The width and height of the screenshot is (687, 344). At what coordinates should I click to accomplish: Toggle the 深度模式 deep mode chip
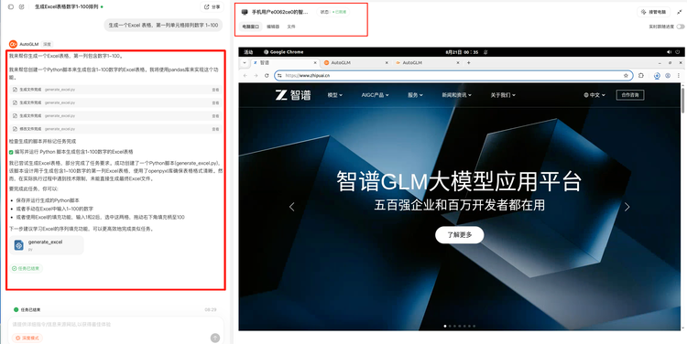tap(27, 338)
